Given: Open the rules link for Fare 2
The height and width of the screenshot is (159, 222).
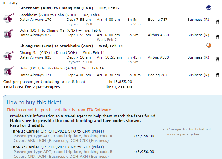Looking at the screenshot, I should [x=98, y=147].
